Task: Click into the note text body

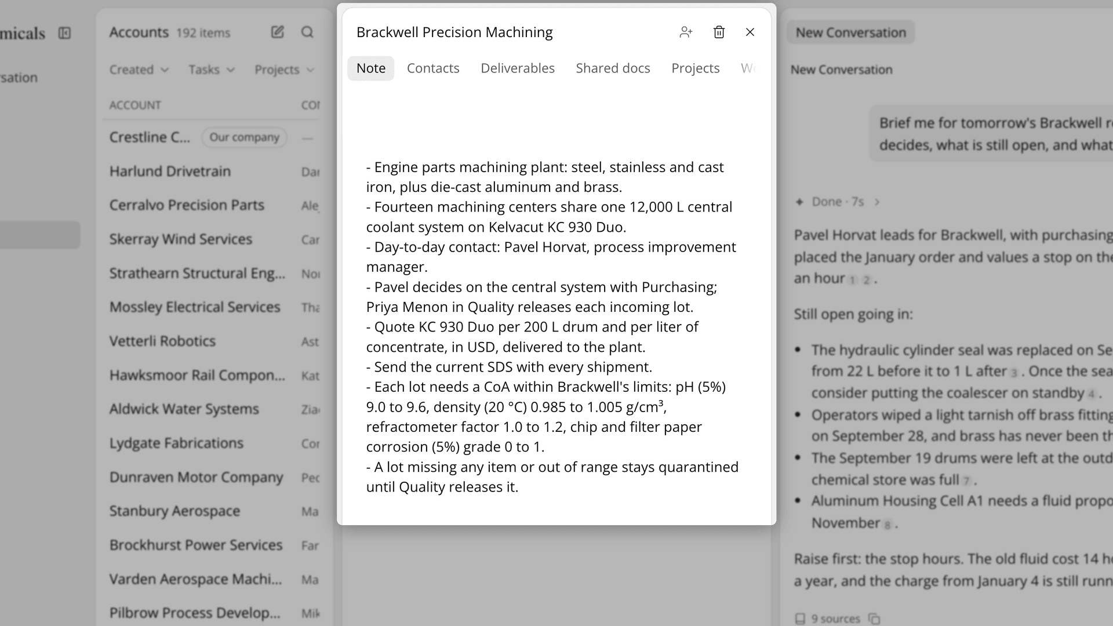Action: tap(554, 327)
